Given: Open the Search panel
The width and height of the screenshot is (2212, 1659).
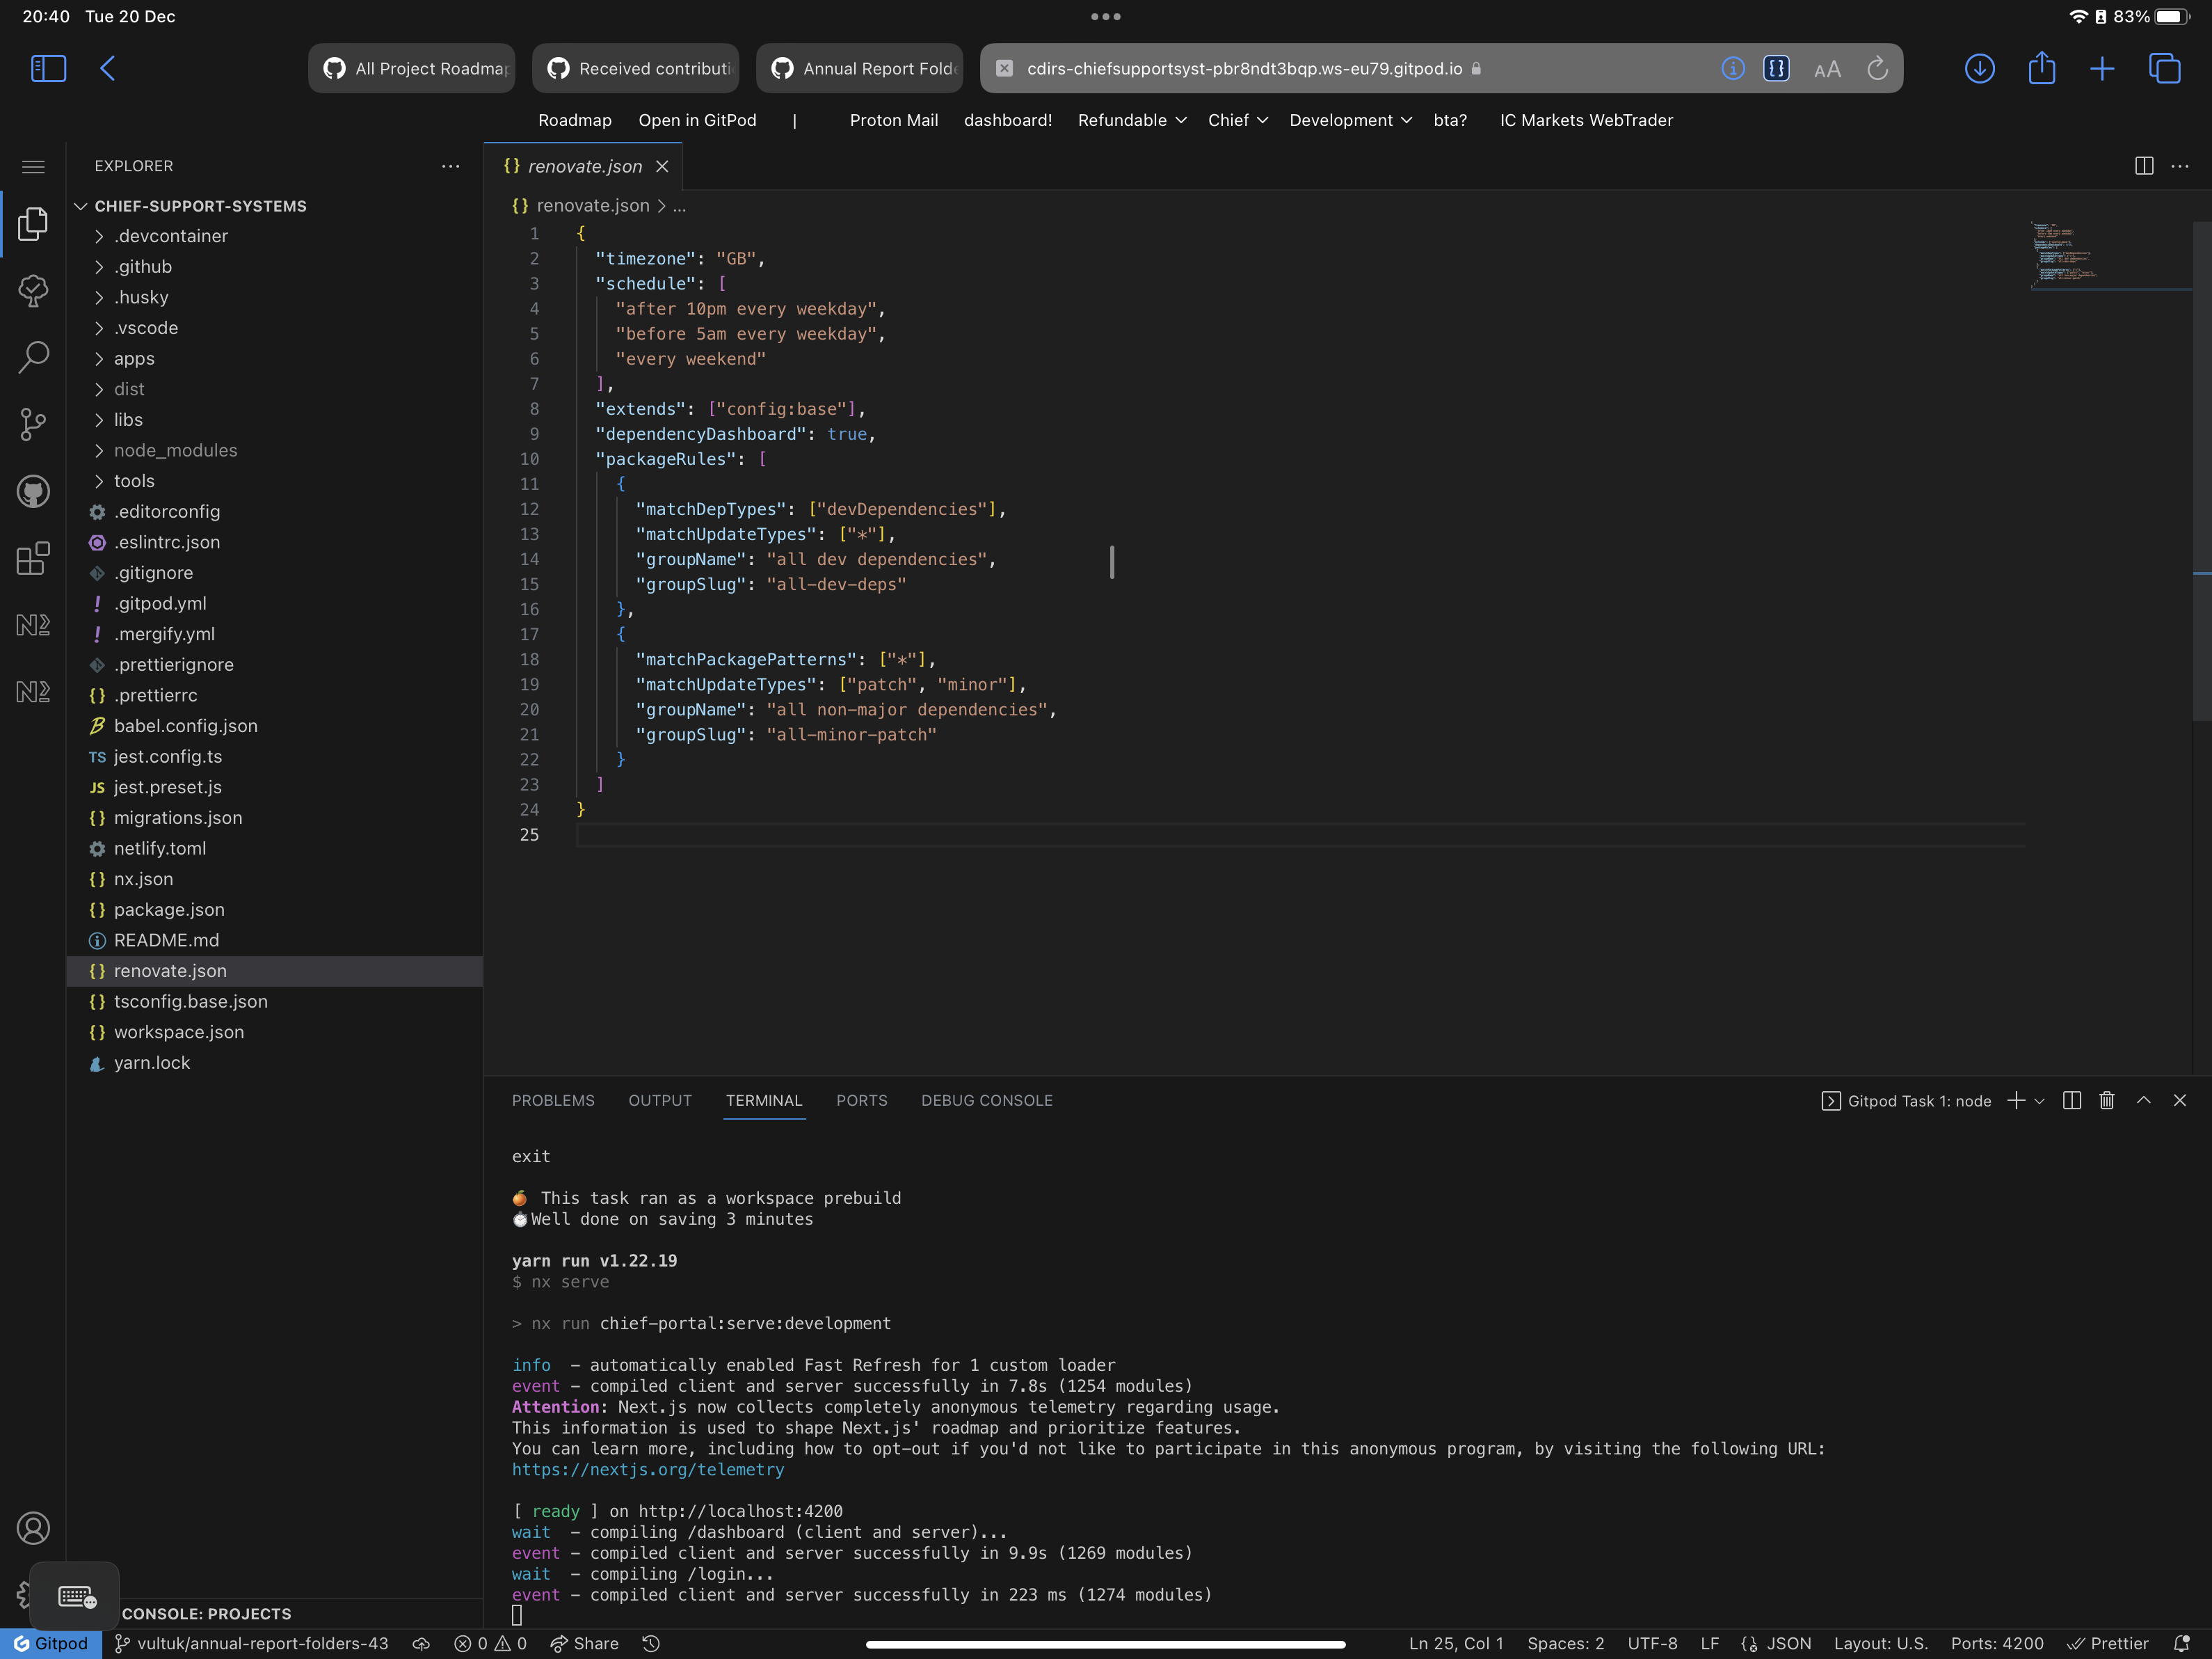Looking at the screenshot, I should (33, 356).
